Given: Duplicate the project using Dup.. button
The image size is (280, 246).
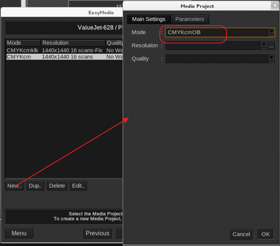Looking at the screenshot, I should 35,186.
